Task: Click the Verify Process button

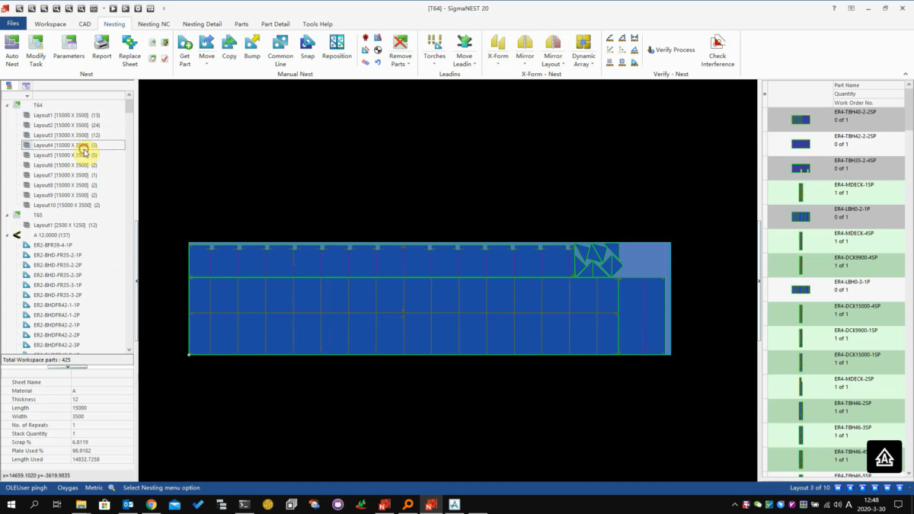Action: pos(671,49)
